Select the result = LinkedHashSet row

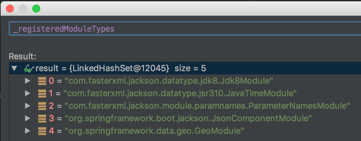[x=185, y=68]
